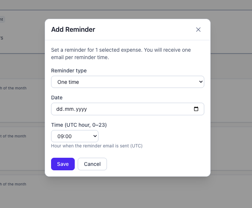
Task: Click the 'Reminder type' label
Action: point(69,71)
